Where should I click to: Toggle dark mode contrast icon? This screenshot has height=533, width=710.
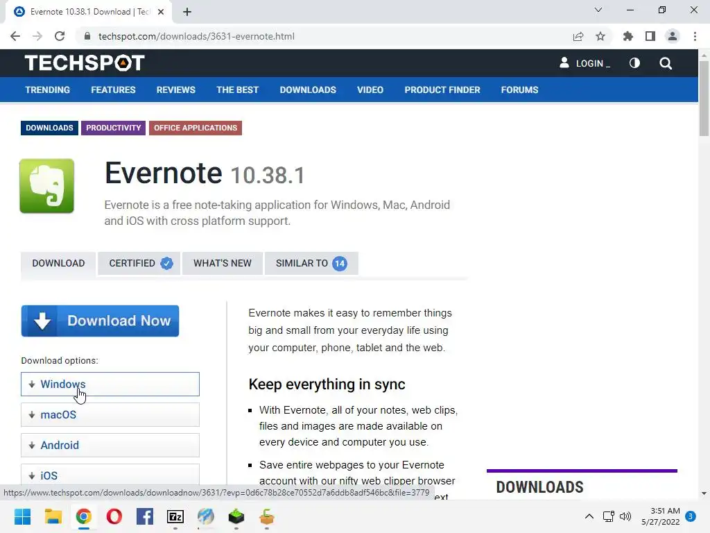634,63
